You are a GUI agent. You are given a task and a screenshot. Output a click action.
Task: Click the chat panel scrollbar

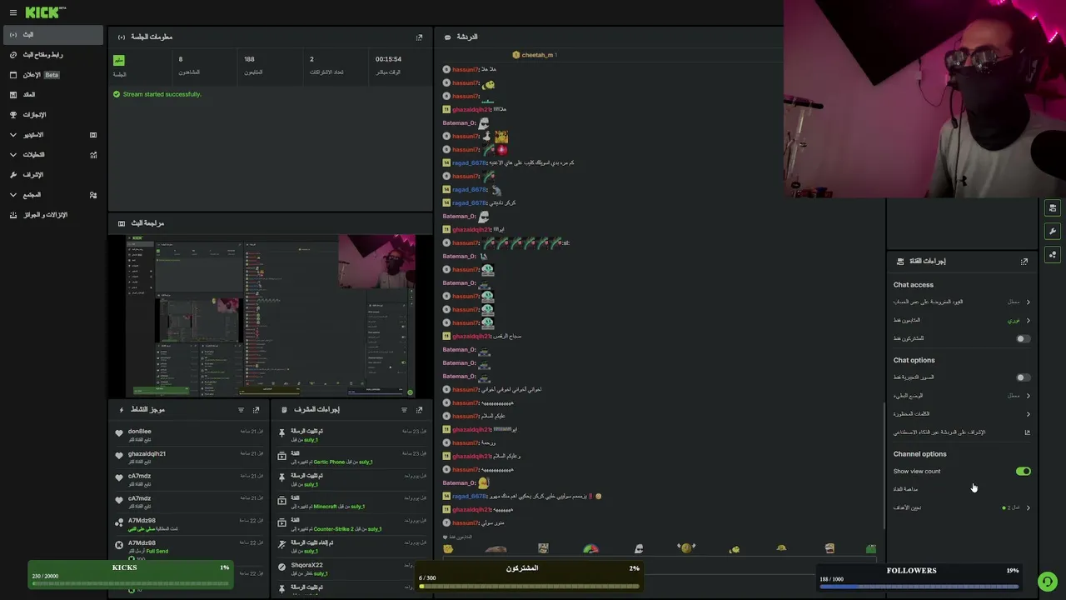[x=884, y=465]
